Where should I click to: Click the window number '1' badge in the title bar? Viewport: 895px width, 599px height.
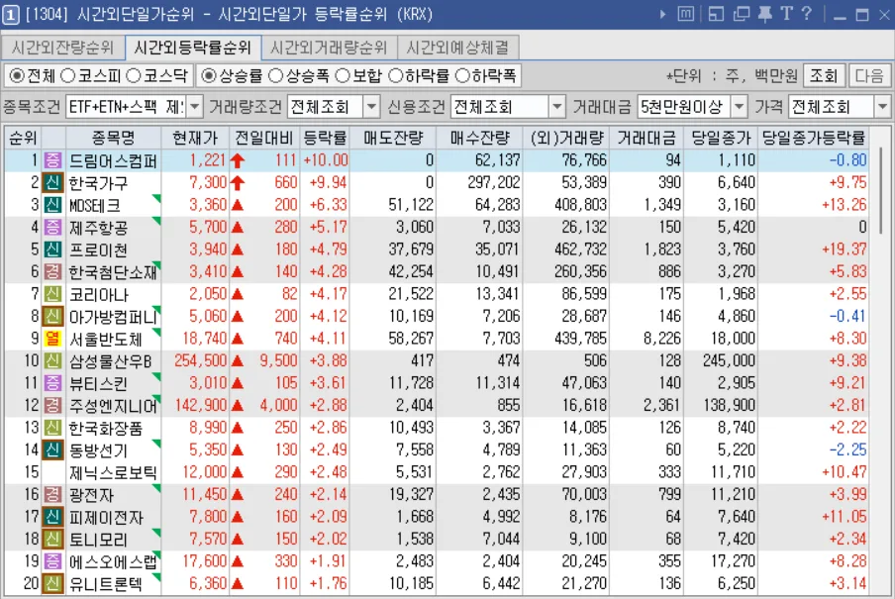click(x=10, y=14)
